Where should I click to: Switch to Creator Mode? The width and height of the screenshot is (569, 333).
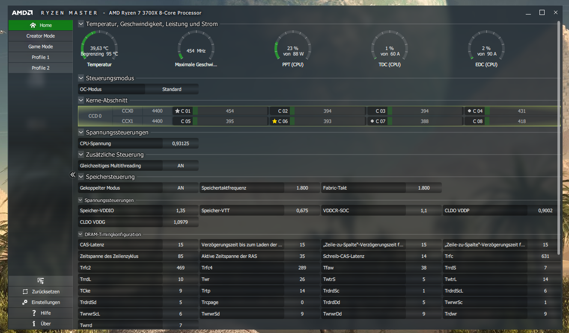(x=41, y=36)
